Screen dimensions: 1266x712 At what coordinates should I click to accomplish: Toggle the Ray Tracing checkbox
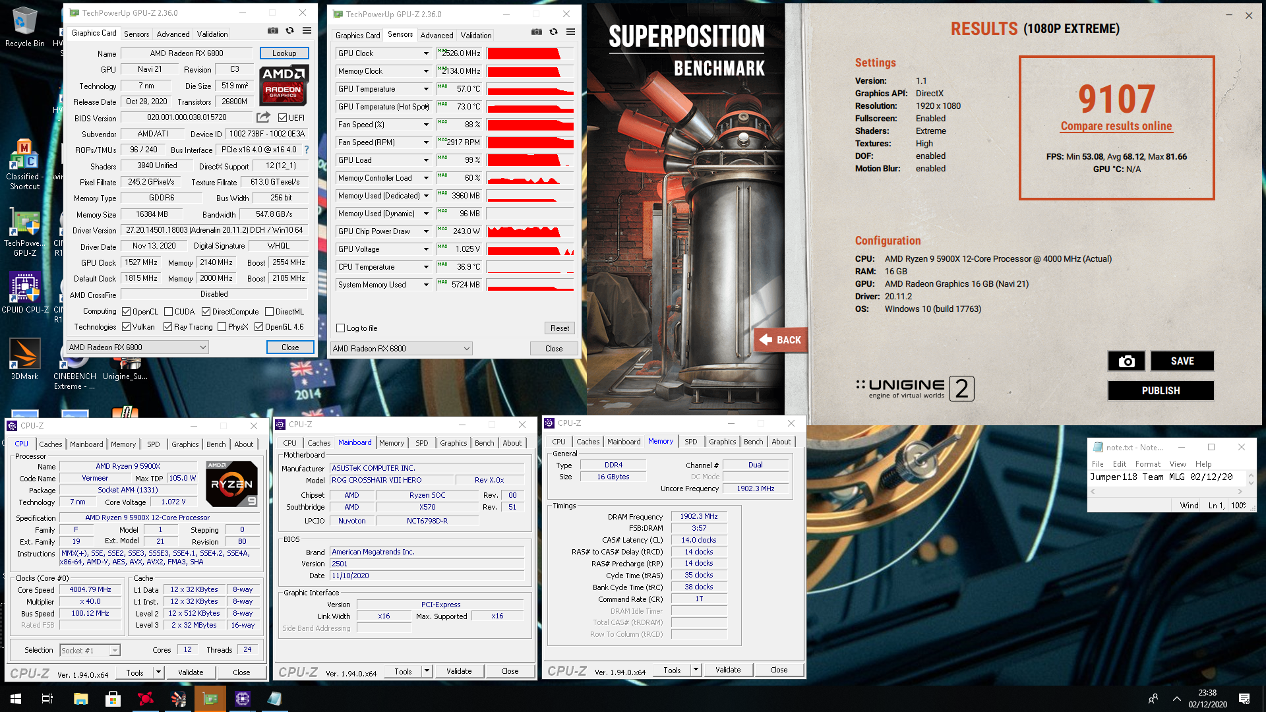[x=167, y=327]
